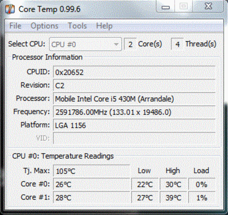Click the Tj. Max: label
The width and height of the screenshot is (228, 215).
[37, 171]
